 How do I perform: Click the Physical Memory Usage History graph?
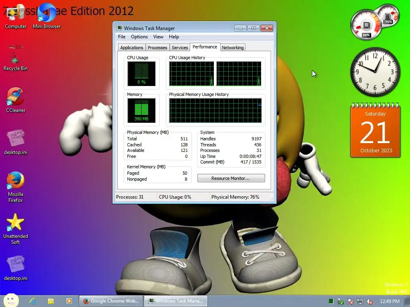point(215,110)
